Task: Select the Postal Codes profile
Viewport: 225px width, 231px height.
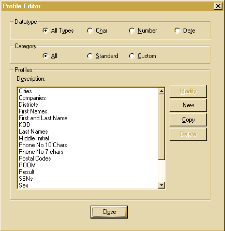Action: pos(88,158)
